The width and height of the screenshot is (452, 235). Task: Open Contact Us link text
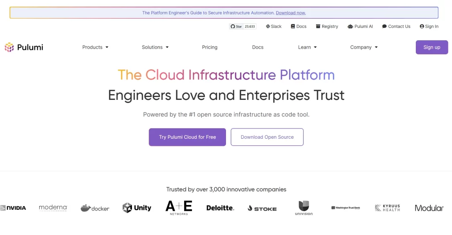click(399, 26)
